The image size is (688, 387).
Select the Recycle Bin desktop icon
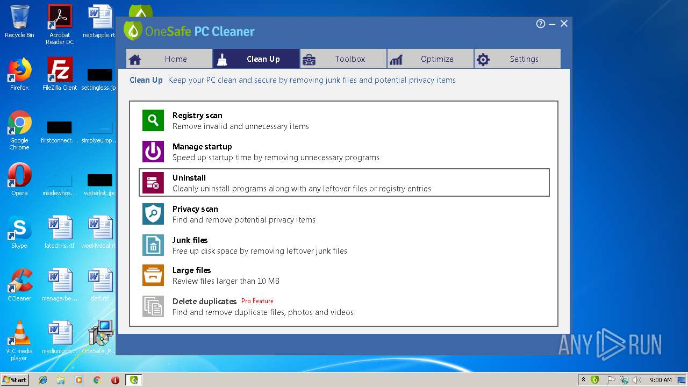(x=19, y=21)
